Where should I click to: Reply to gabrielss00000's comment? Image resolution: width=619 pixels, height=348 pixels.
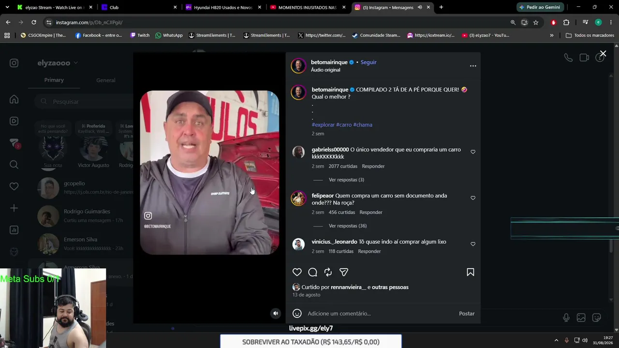coord(373,166)
